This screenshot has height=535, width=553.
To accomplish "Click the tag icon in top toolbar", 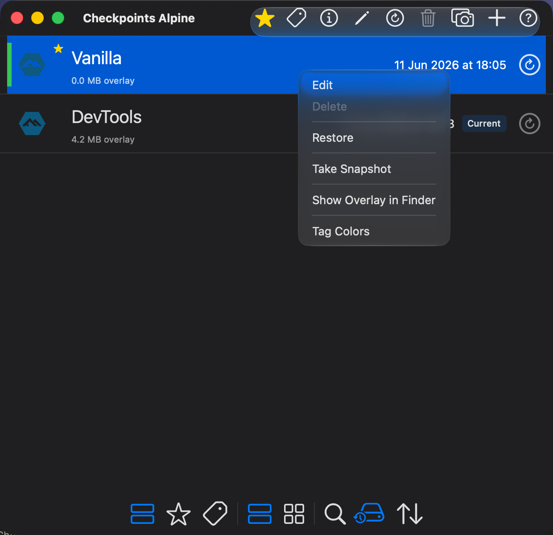I will pos(297,18).
